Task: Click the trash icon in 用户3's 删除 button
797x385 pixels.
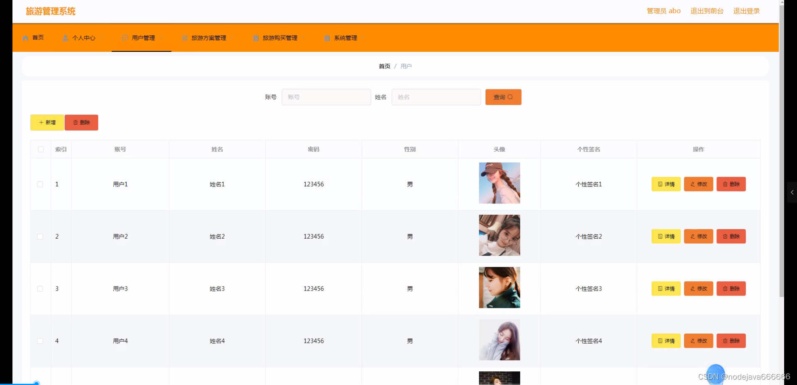Action: [725, 288]
